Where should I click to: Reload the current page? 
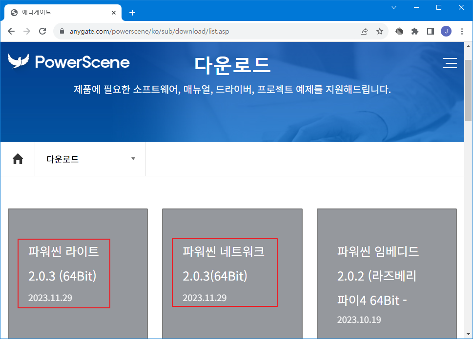[42, 31]
